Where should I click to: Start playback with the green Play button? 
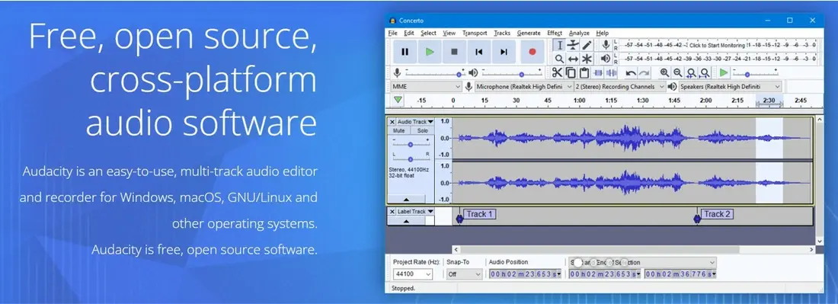(430, 52)
